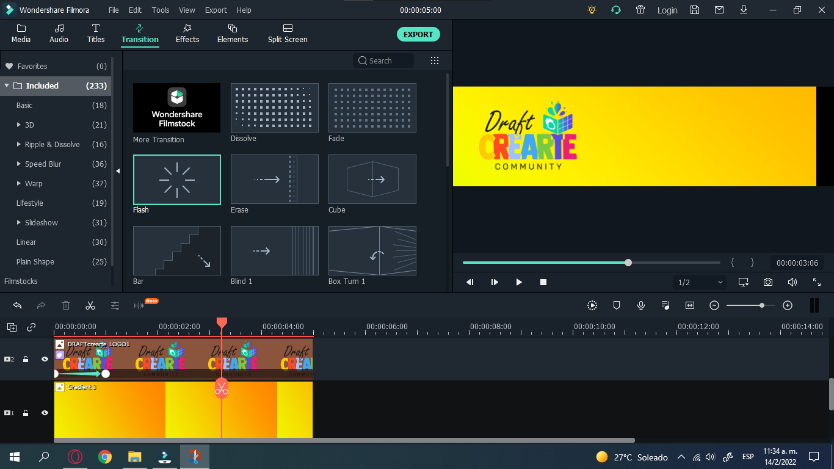Image resolution: width=834 pixels, height=469 pixels.
Task: Open fullscreen preview with the expand icon
Action: point(817,282)
